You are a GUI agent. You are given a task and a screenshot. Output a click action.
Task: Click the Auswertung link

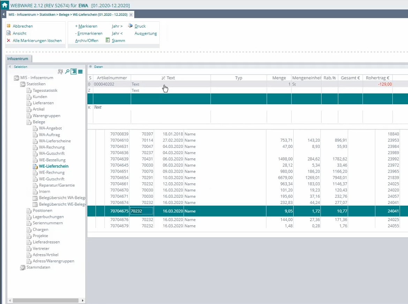click(x=145, y=33)
